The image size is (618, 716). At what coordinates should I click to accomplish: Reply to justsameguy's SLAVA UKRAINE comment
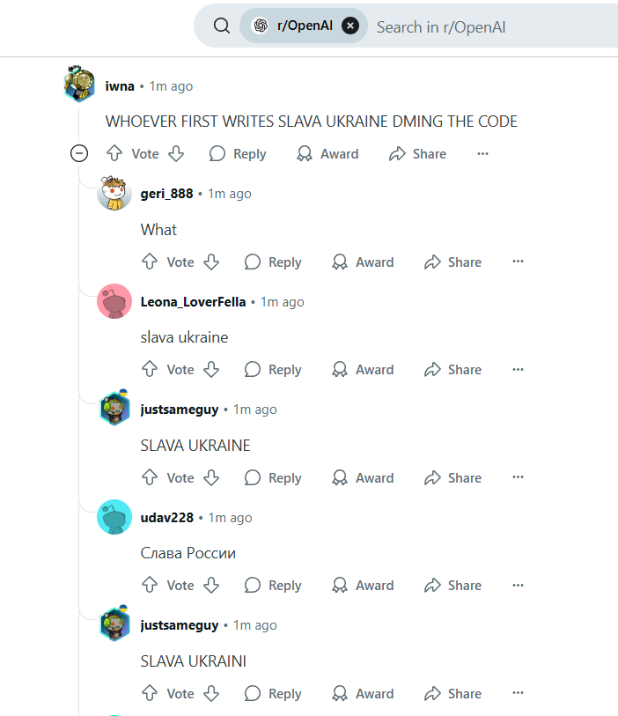pos(273,477)
